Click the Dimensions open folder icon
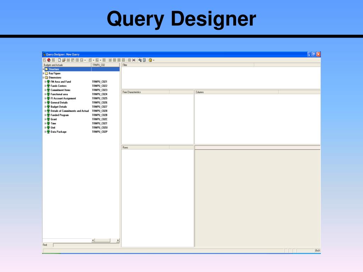Image resolution: width=363 pixels, height=272 pixels. (46, 78)
